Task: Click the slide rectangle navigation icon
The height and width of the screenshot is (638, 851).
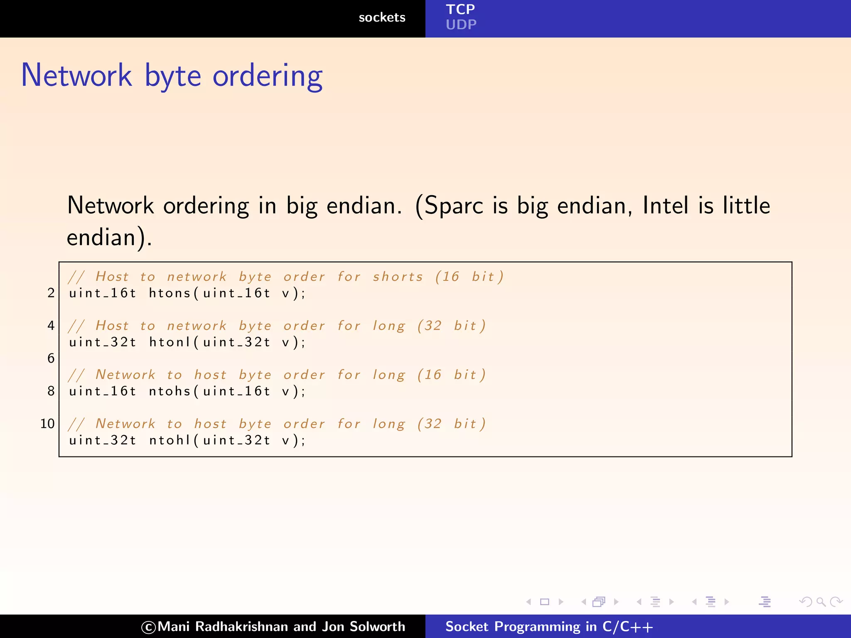Action: (545, 602)
